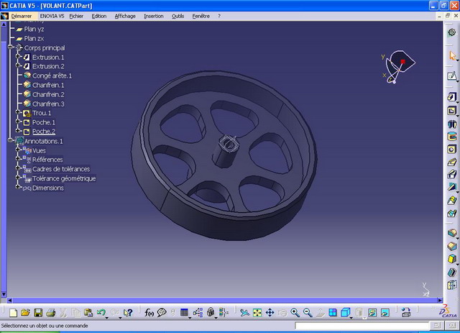Expand the Extrusion.1 tree node

point(19,57)
